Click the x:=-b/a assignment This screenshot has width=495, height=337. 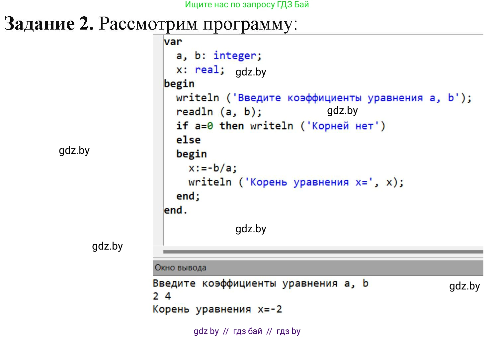click(212, 168)
